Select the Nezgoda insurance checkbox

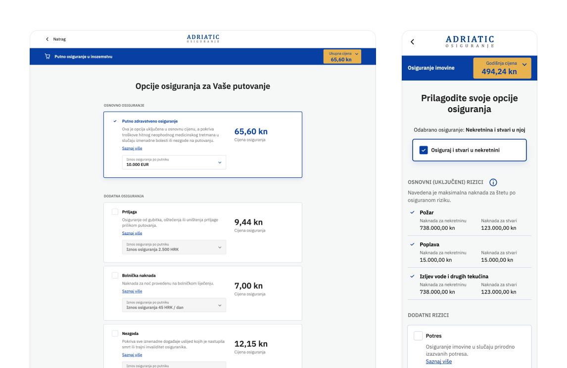click(x=115, y=333)
